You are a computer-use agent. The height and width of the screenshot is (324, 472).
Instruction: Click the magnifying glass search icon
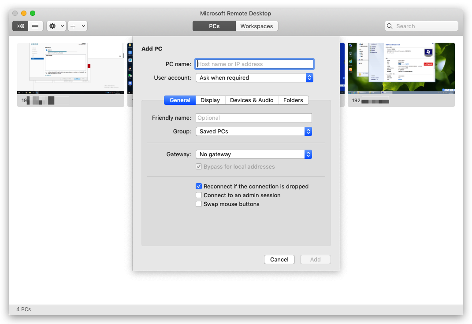click(x=390, y=26)
